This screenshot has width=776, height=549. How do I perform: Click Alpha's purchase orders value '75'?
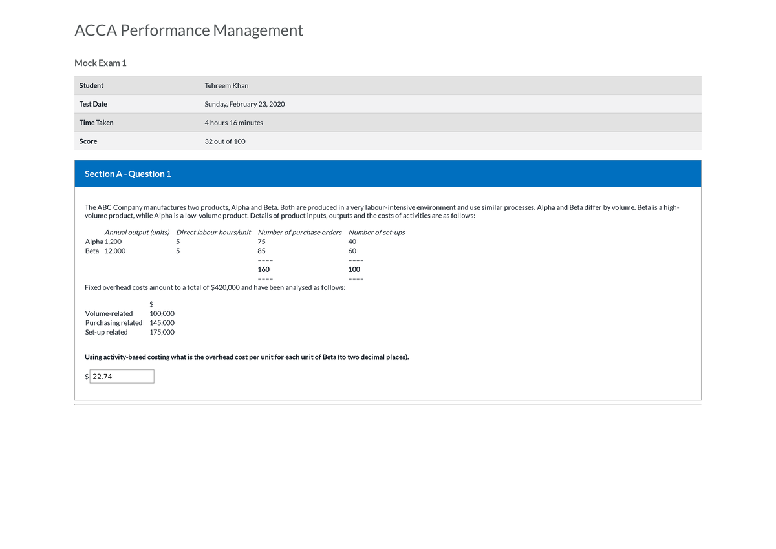pos(261,242)
